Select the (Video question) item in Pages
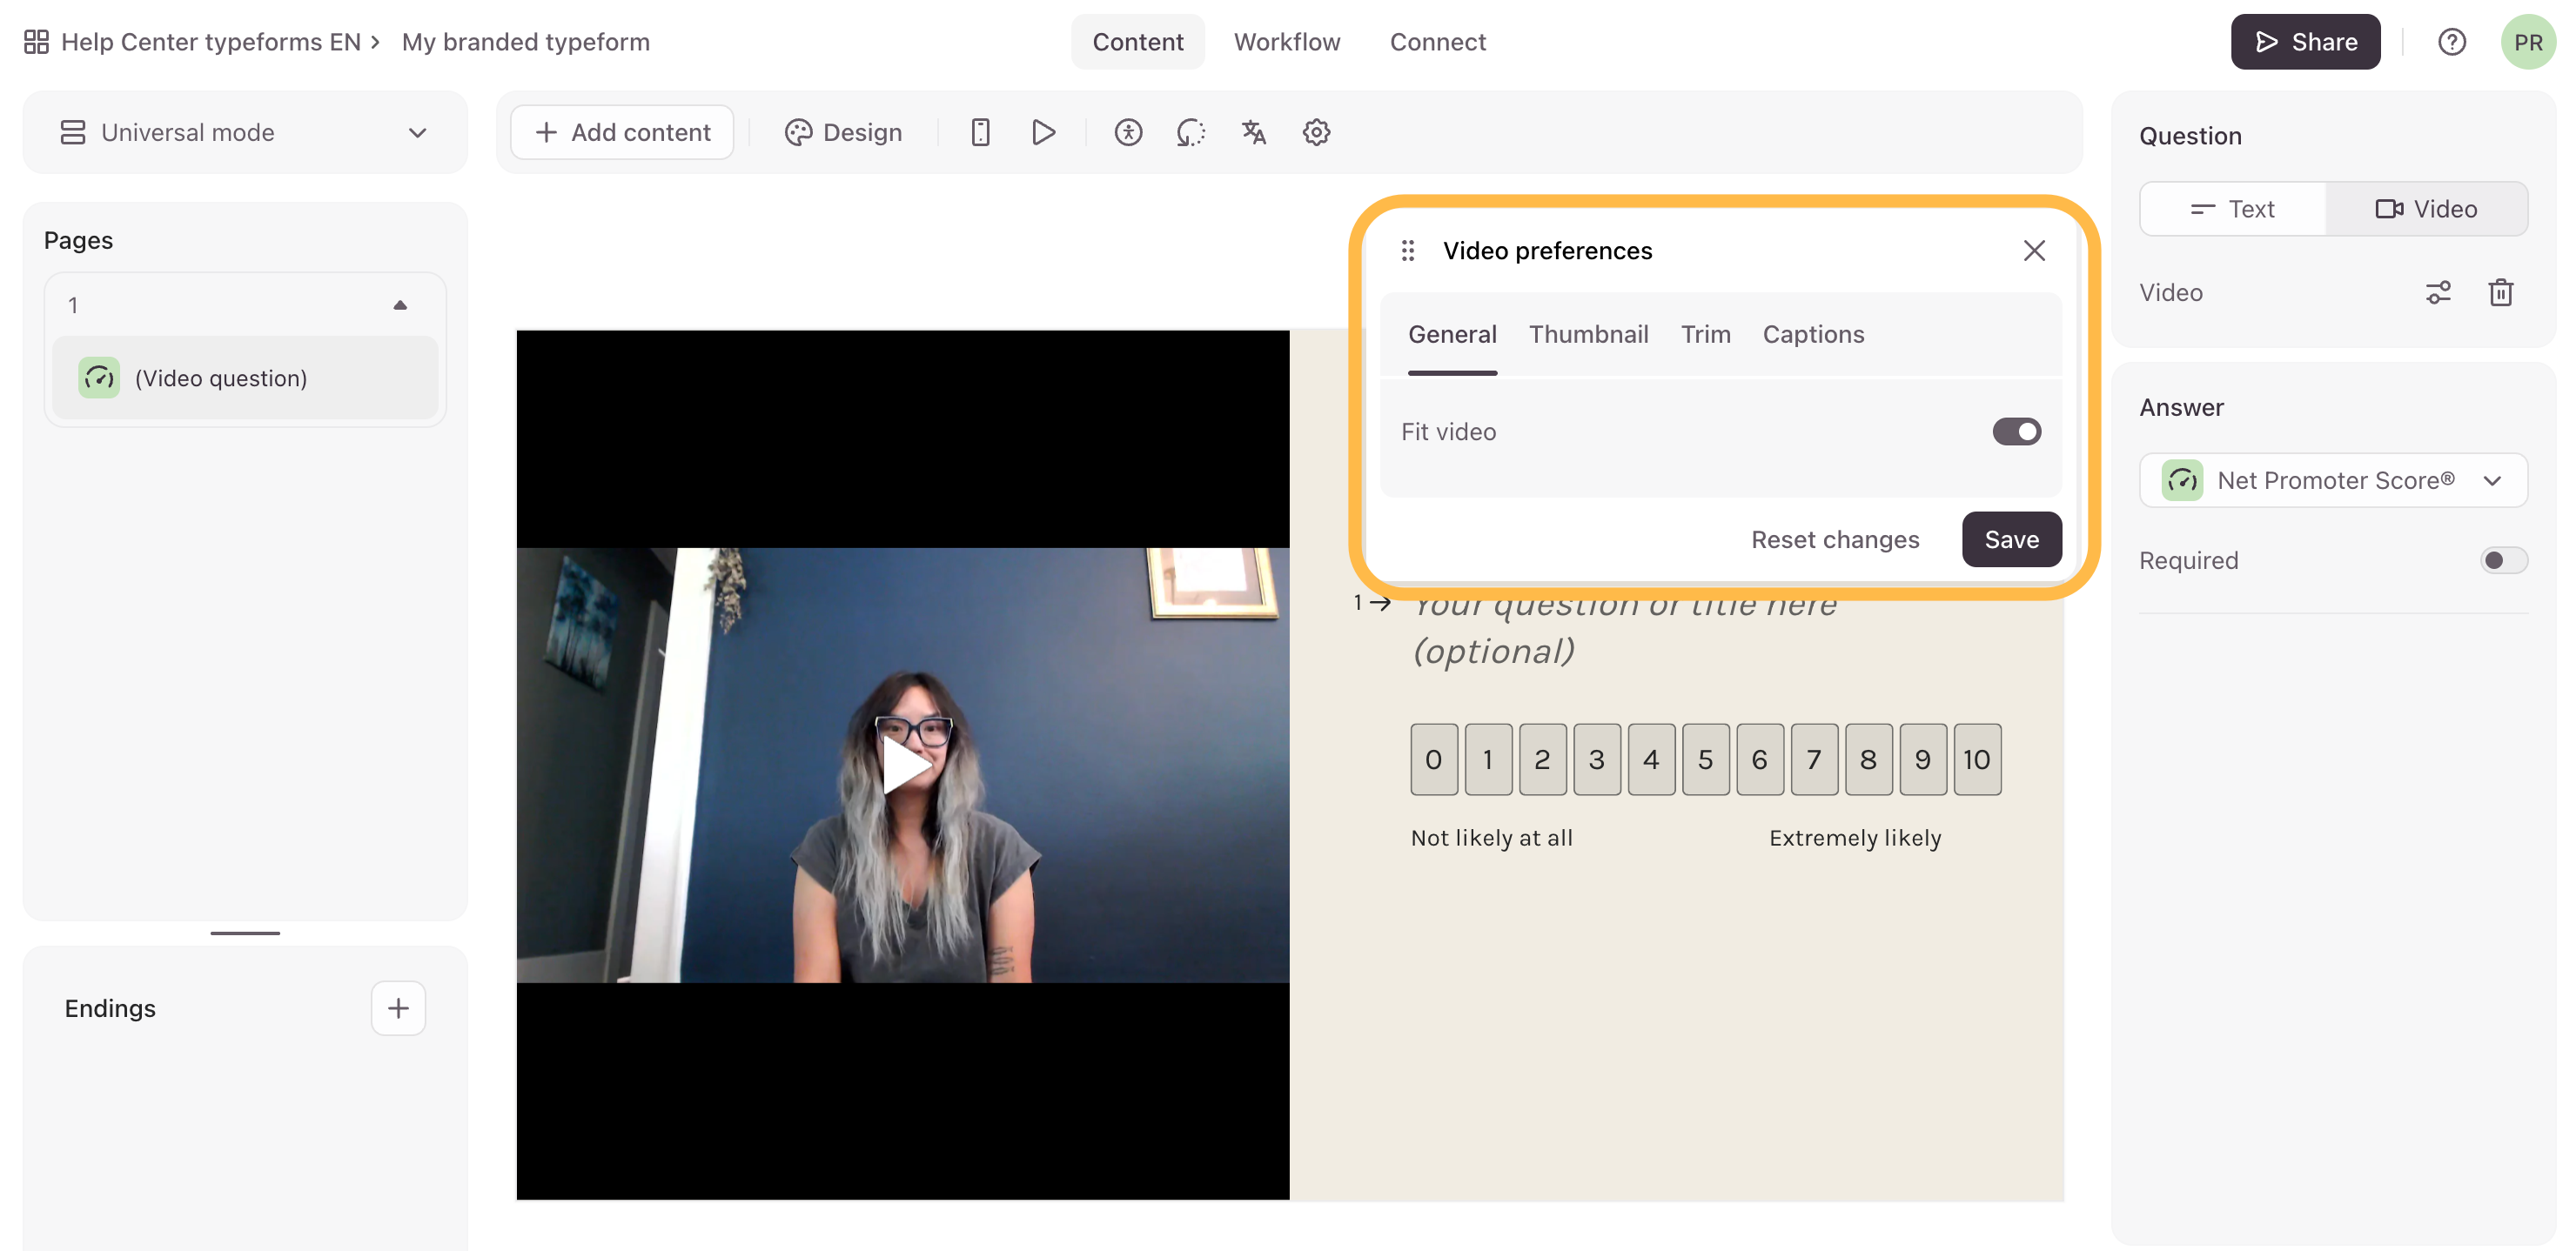 click(x=244, y=378)
